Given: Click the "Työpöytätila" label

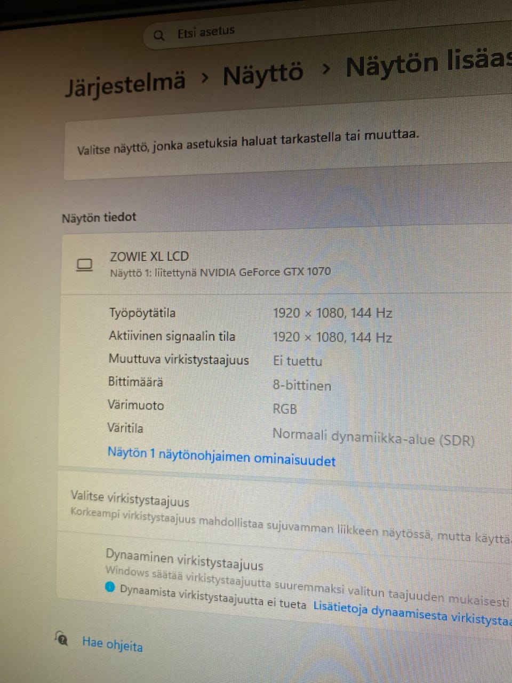Looking at the screenshot, I should (142, 313).
